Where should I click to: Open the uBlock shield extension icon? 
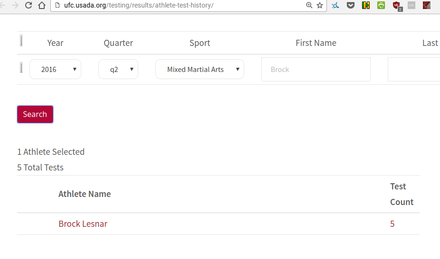(397, 6)
